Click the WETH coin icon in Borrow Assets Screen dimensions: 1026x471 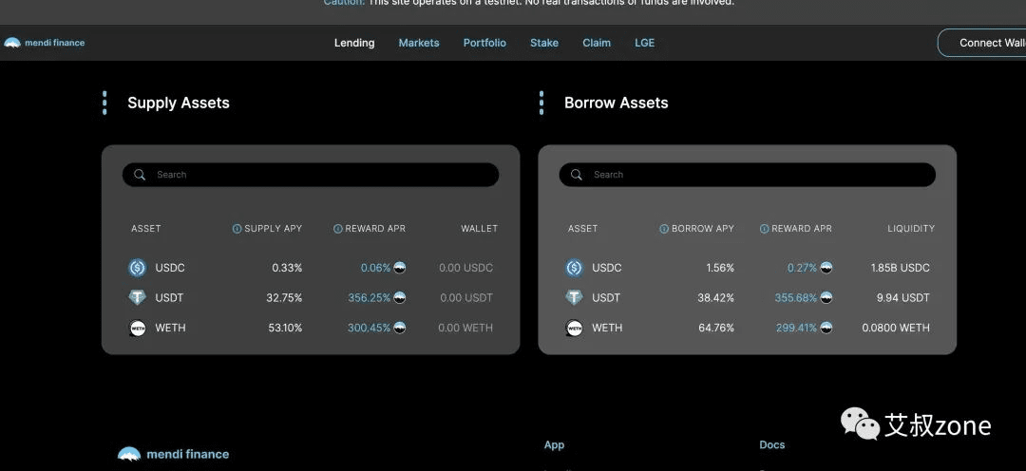point(574,328)
